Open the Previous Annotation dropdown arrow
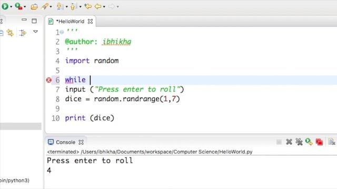This screenshot has height=189, width=337. tap(80, 7)
